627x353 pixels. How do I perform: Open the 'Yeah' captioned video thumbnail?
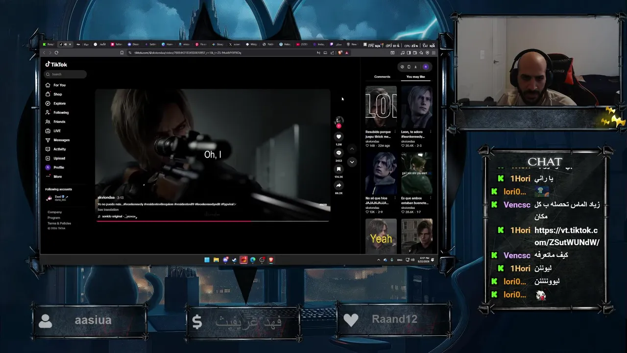click(381, 236)
